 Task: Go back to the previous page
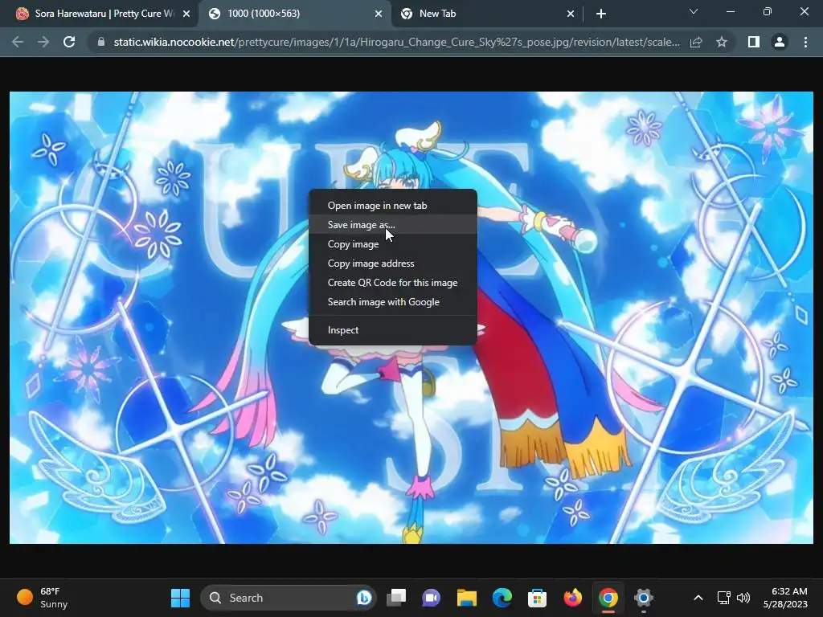pyautogui.click(x=18, y=42)
